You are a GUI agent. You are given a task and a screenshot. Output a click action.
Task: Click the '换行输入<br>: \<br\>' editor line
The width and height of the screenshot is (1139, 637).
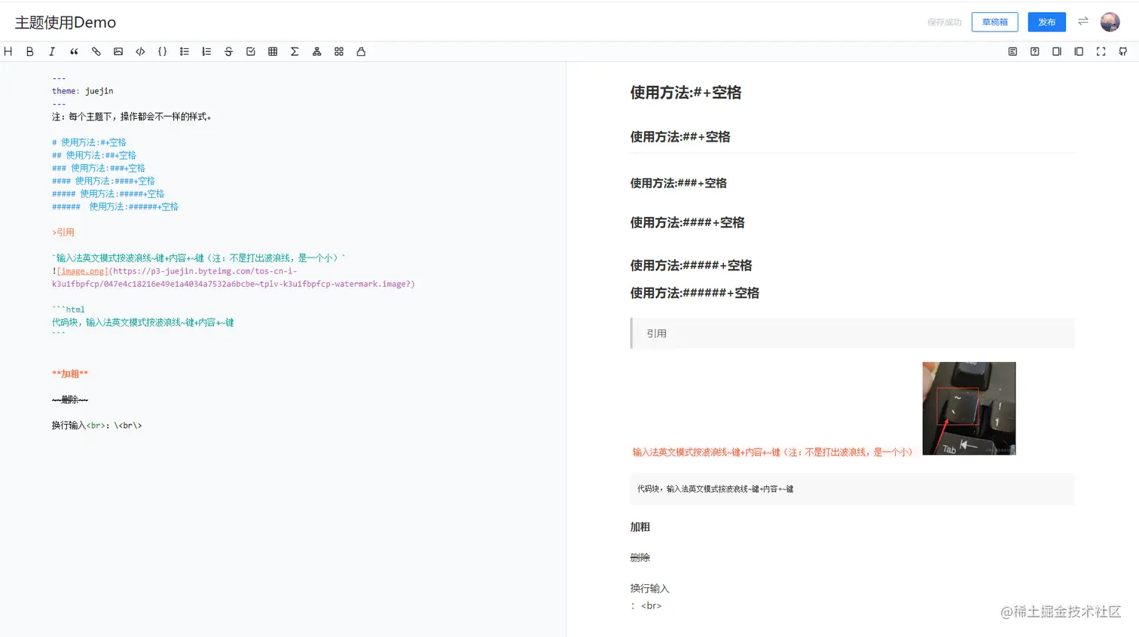(97, 425)
